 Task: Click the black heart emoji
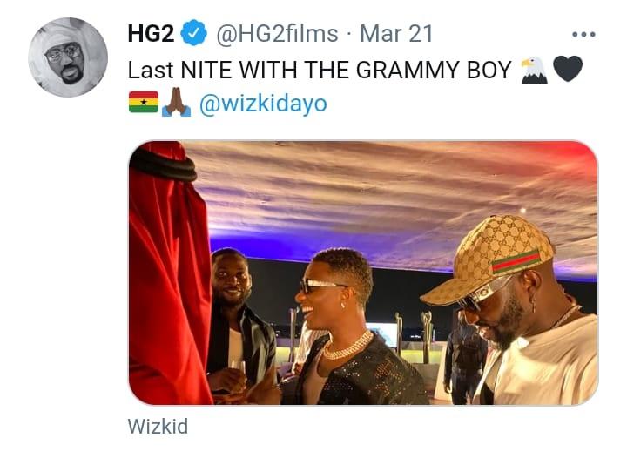(x=567, y=70)
